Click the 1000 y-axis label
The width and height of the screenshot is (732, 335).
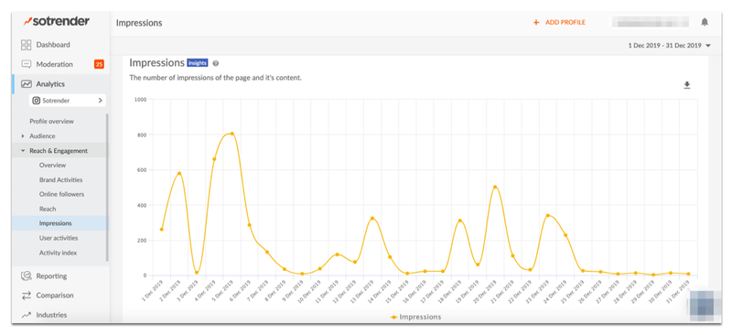140,100
